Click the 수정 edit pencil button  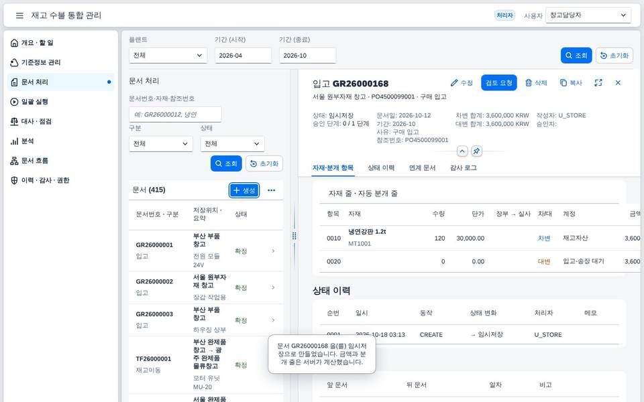(x=462, y=83)
